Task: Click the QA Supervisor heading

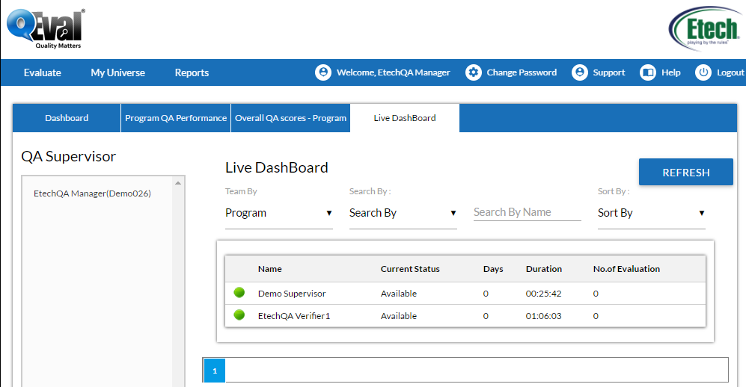Action: tap(69, 157)
